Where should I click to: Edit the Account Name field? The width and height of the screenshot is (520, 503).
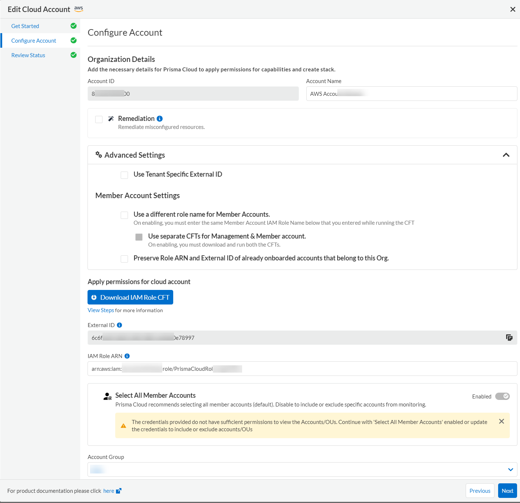(412, 94)
